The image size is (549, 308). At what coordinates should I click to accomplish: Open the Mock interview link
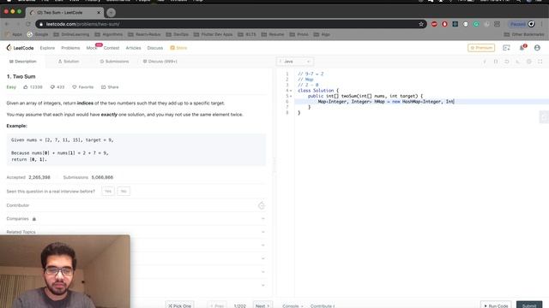[92, 48]
